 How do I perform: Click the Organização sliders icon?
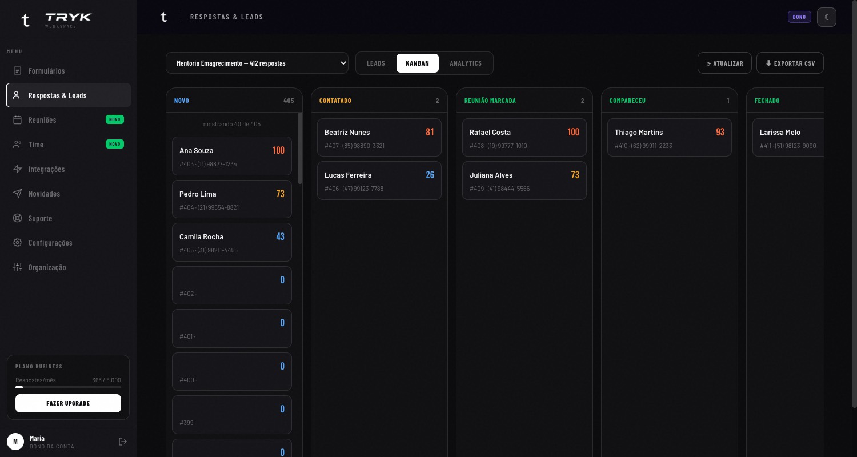[x=17, y=267]
